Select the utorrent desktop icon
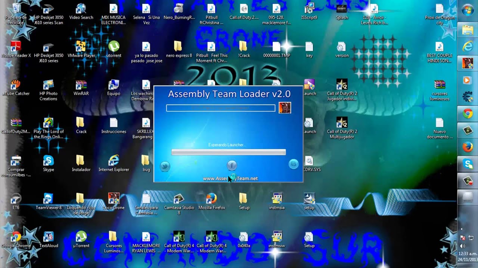Viewport: 478px width, 268px height. 114,50
